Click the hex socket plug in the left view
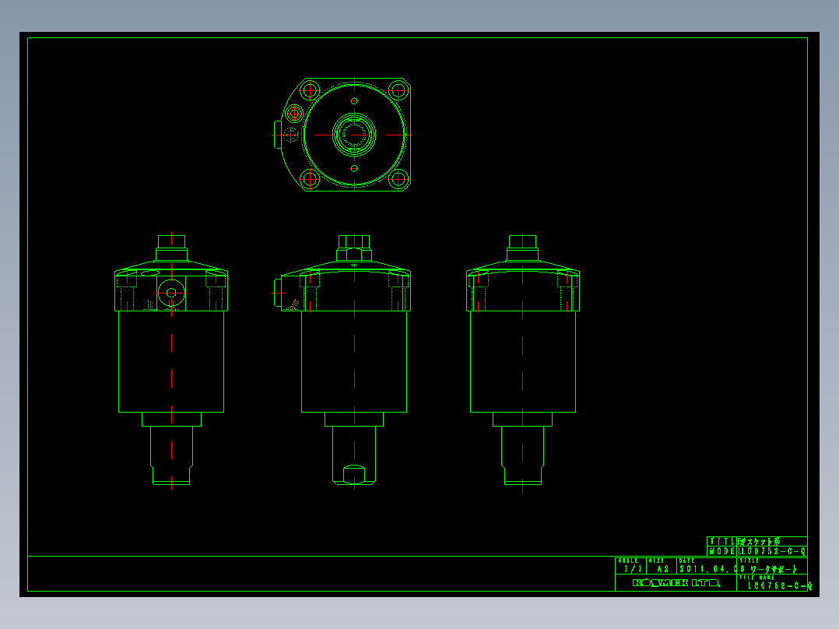The image size is (839, 629). click(171, 293)
